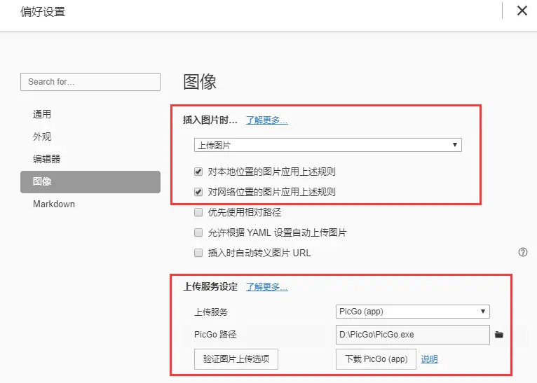The height and width of the screenshot is (383, 537).
Task: Click the 上传服务 label
Action: (x=211, y=312)
